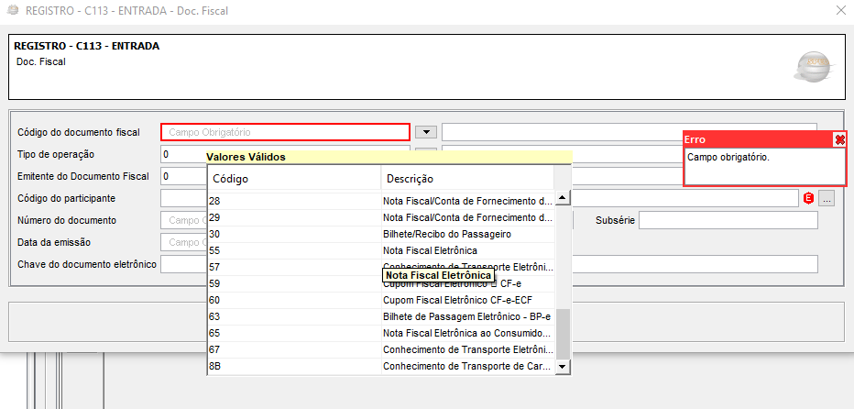Click the application logo globe icon
Screen dimensions: 854x409
tap(810, 67)
